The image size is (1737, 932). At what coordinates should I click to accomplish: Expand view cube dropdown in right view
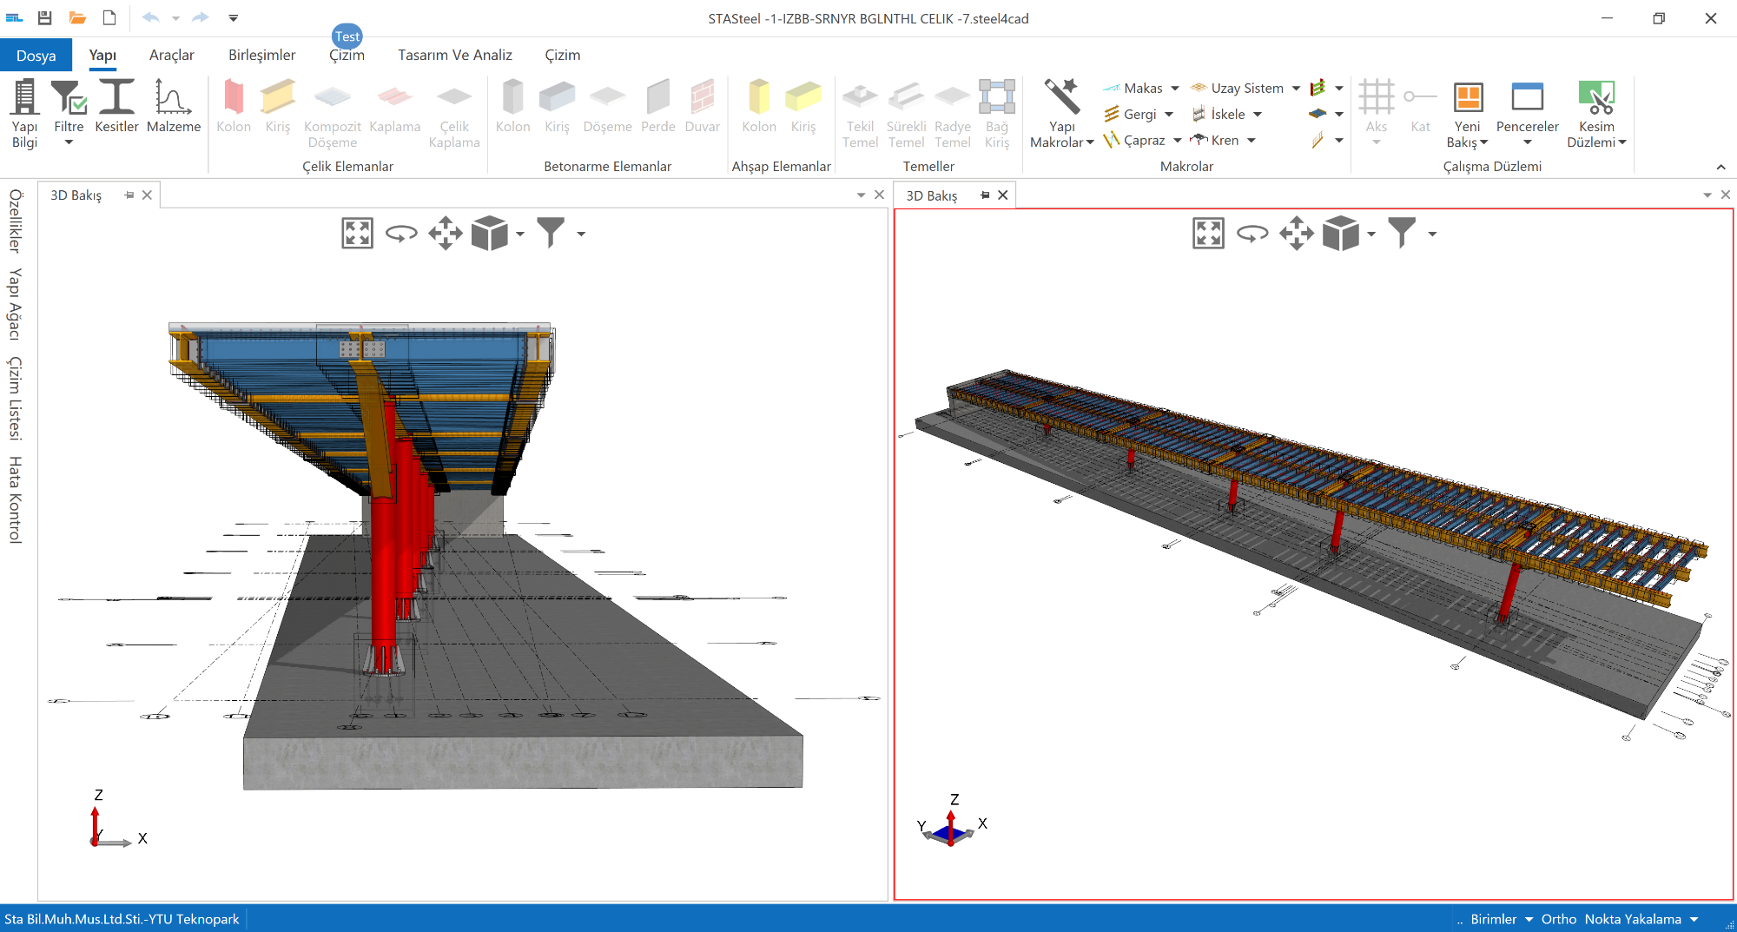(1371, 234)
